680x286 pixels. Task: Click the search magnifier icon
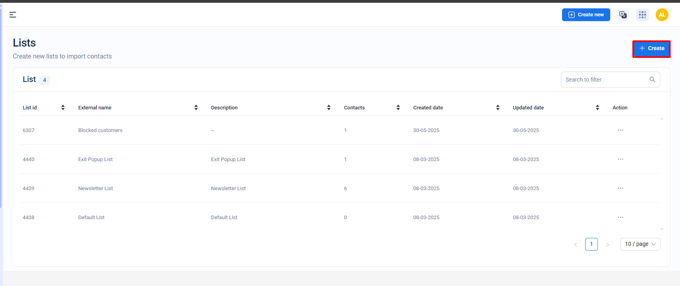click(x=652, y=80)
